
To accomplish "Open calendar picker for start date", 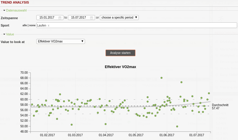I will point(60,18).
